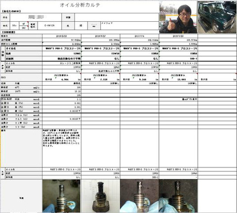Viewport: 237px width, 213px height.
Task: Select the 129 viscosity index cell
Action: (62, 95)
